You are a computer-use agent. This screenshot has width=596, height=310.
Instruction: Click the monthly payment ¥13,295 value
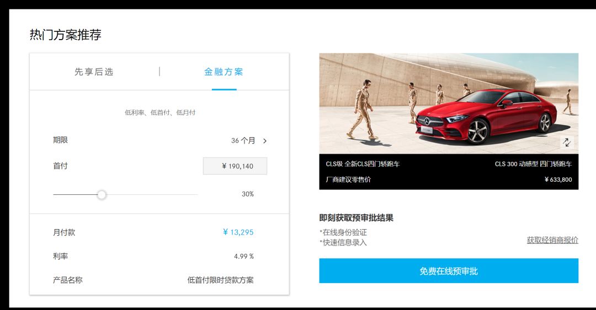coord(238,232)
